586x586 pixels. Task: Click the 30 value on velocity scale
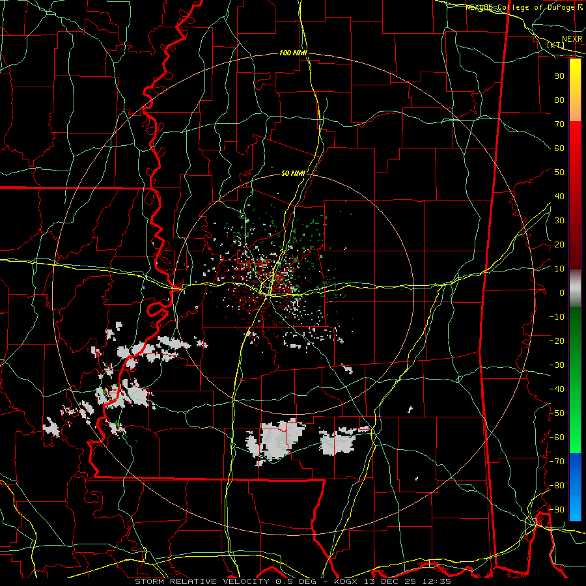click(x=559, y=221)
